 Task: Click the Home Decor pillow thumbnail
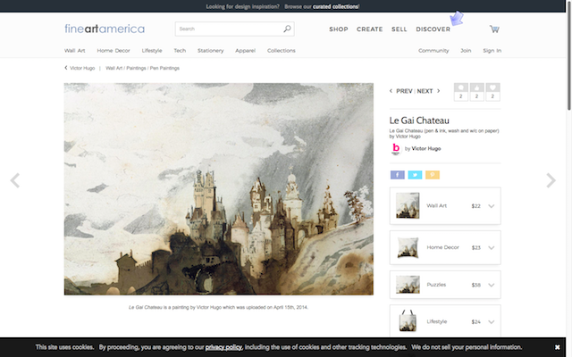pos(408,247)
